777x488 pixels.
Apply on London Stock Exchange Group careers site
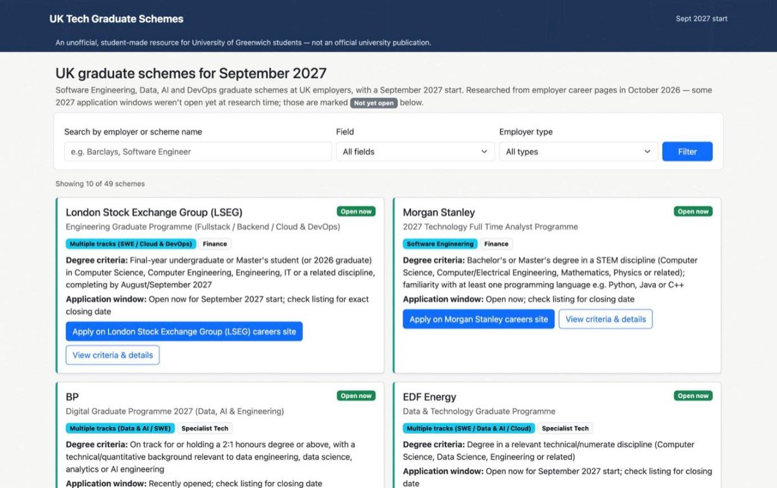point(184,331)
